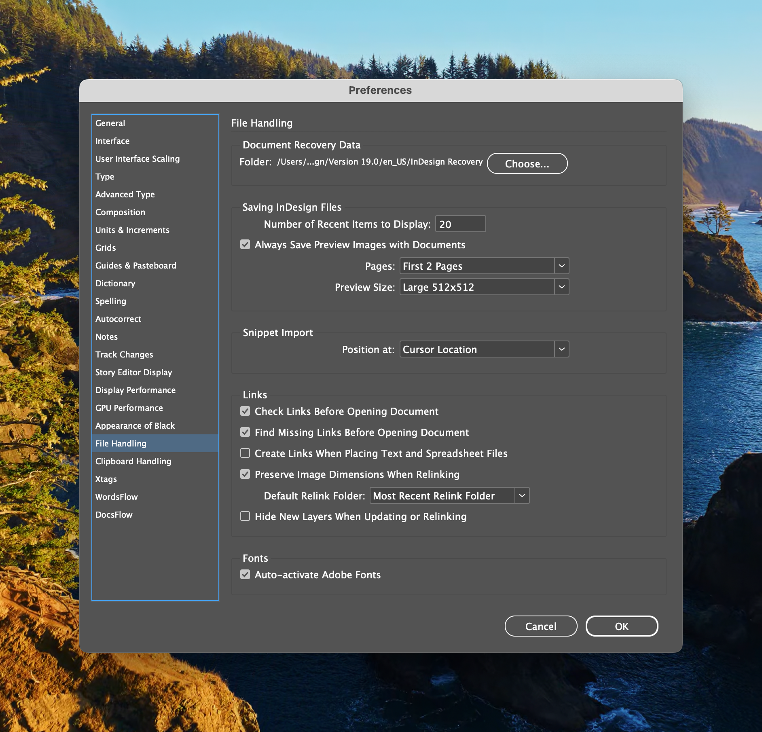Image resolution: width=762 pixels, height=732 pixels.
Task: Select Track Changes in sidebar
Action: point(124,355)
